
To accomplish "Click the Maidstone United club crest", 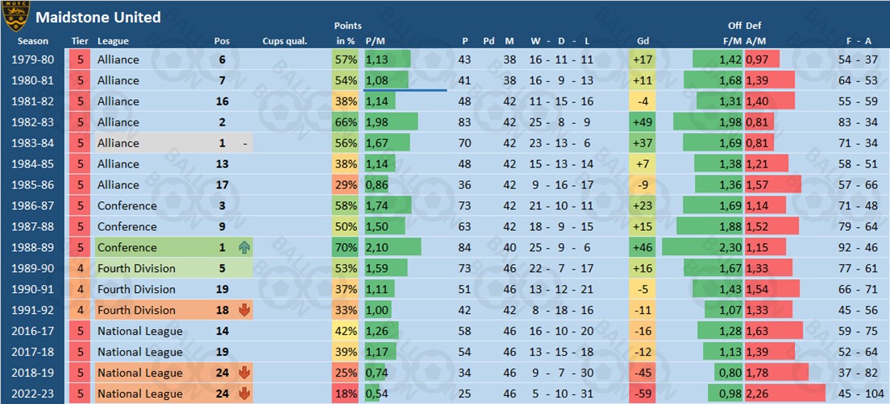I will 15,16.
